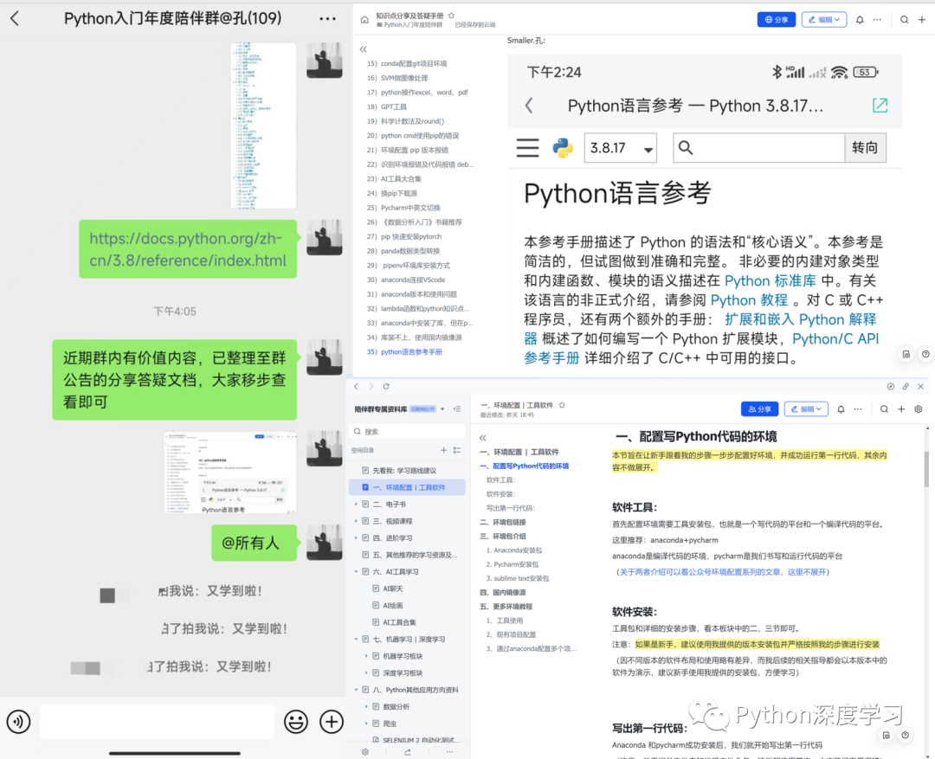Open the group chat more options menu
The height and width of the screenshot is (759, 935).
click(327, 19)
